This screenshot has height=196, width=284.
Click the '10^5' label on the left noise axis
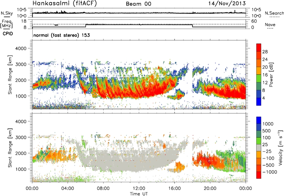click(22, 10)
